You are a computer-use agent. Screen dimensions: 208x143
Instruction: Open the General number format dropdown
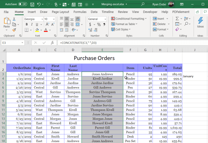[105, 19]
